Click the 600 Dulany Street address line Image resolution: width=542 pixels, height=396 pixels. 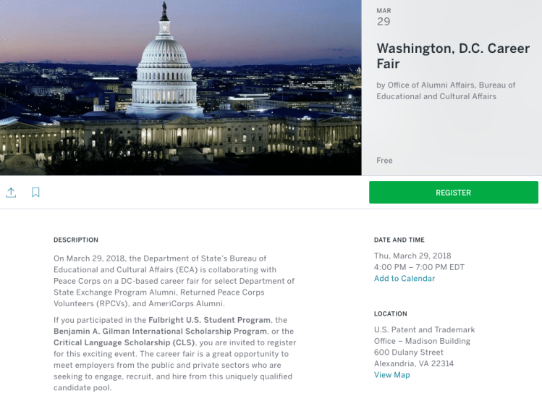409,353
